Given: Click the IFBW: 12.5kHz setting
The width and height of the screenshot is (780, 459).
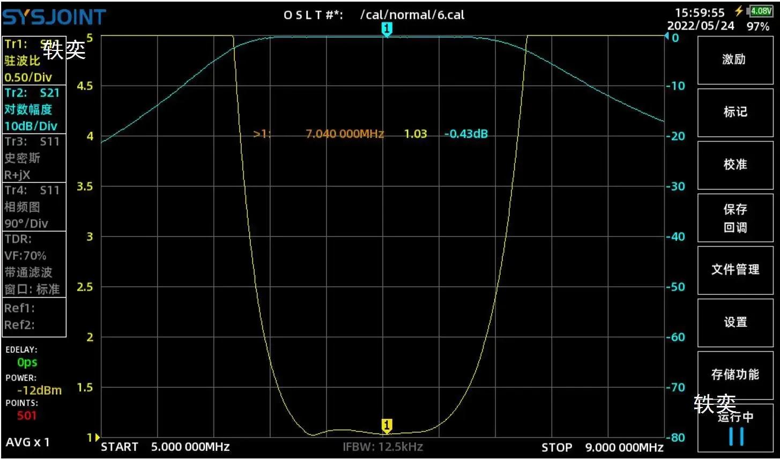Looking at the screenshot, I should [383, 447].
